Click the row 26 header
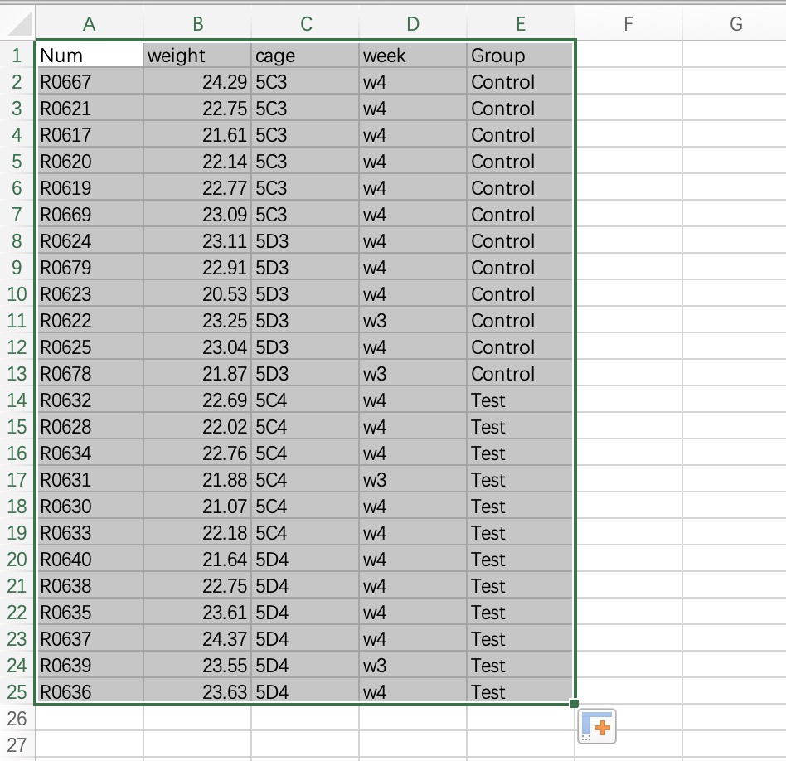Viewport: 786px width, 761px height. pos(17,718)
